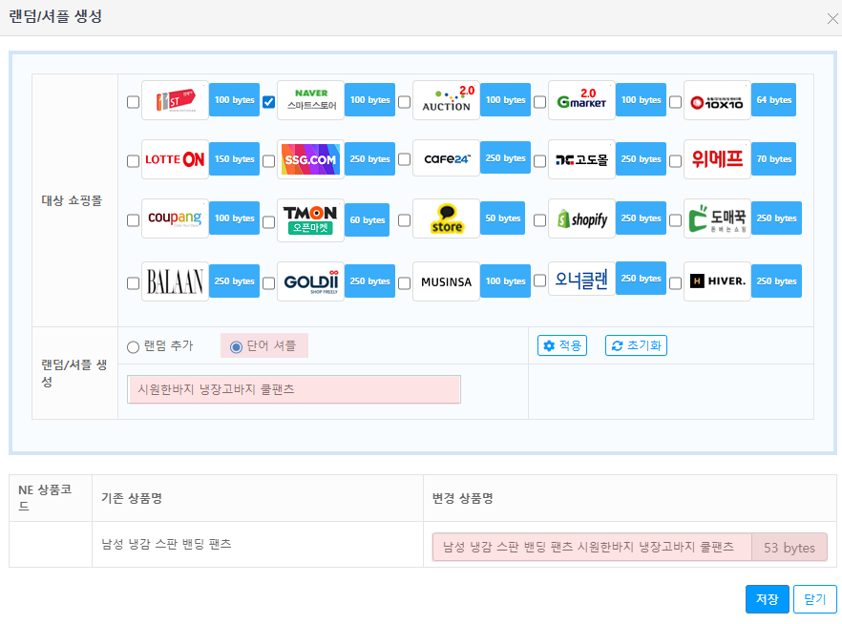Check the BALAAN checkbox
This screenshot has height=624, width=842.
pyautogui.click(x=134, y=283)
